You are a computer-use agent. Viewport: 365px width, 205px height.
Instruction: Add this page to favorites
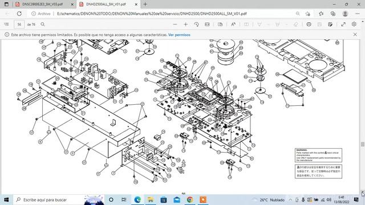pyautogui.click(x=308, y=14)
